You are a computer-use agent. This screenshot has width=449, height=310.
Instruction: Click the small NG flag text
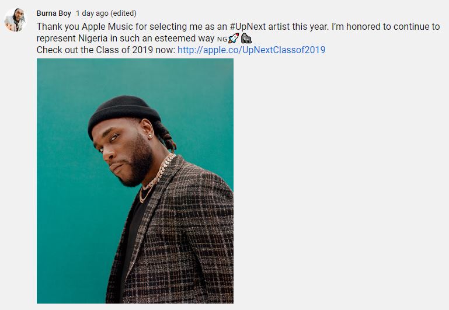click(222, 39)
